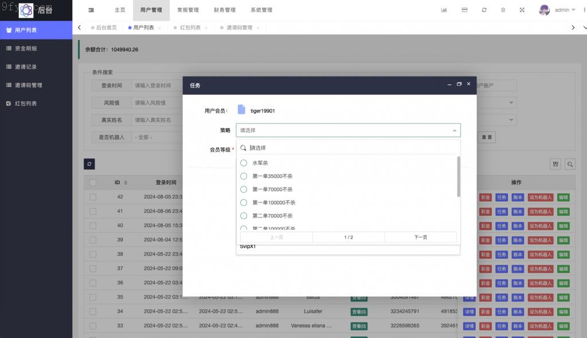This screenshot has width=587, height=338.
Task: Click 资金明细 in the left sidebar
Action: tap(26, 49)
